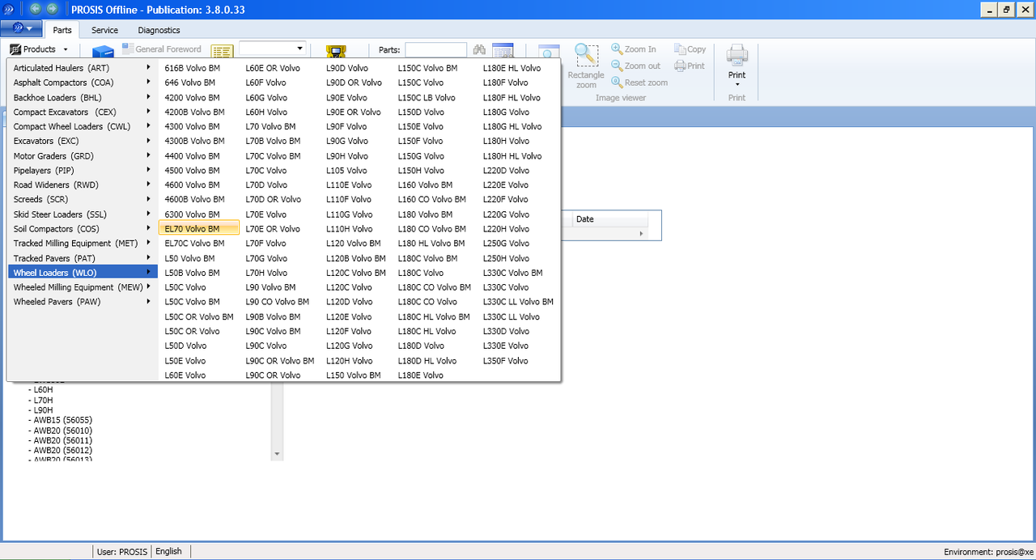Click the Copy button in Image viewer
The image size is (1036, 560).
click(x=690, y=49)
